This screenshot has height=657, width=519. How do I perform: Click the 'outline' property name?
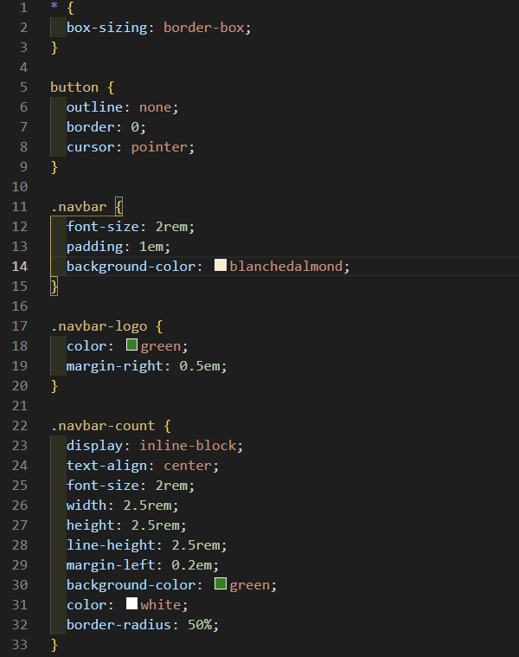(94, 107)
